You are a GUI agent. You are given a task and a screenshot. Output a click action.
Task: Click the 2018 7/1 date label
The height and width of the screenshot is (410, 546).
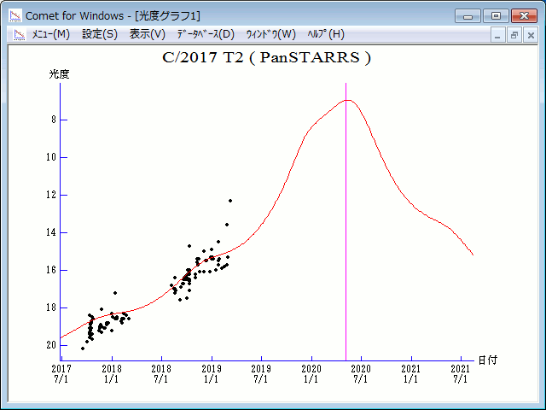point(161,374)
